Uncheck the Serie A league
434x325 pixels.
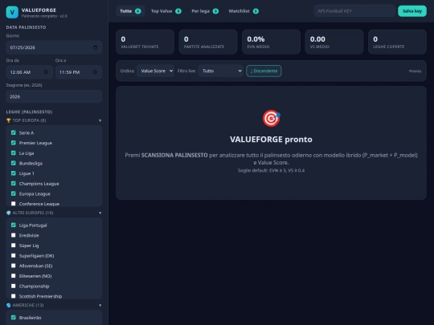pyautogui.click(x=14, y=132)
